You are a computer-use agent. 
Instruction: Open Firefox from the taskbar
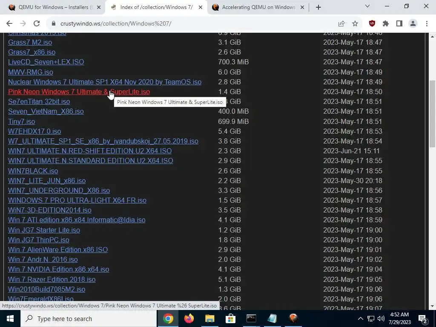click(x=189, y=318)
